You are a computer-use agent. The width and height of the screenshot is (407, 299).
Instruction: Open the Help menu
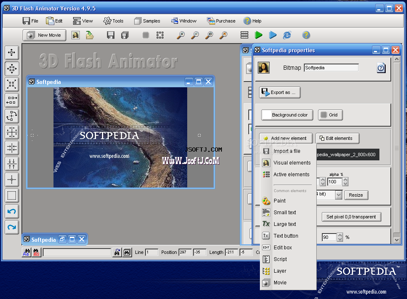[252, 21]
